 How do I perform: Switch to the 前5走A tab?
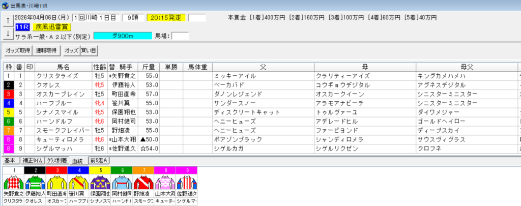click(99, 161)
